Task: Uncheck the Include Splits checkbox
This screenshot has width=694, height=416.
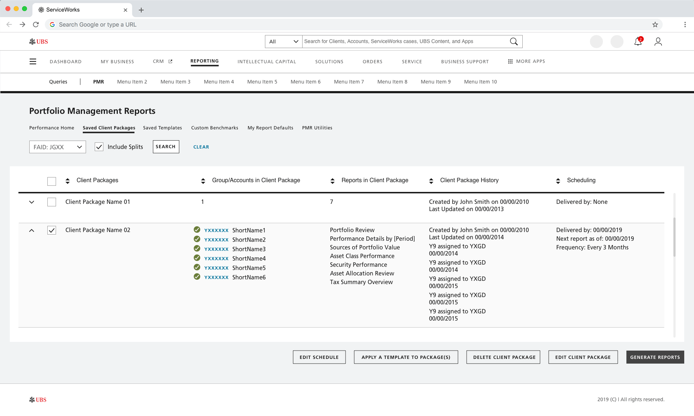Action: [99, 147]
